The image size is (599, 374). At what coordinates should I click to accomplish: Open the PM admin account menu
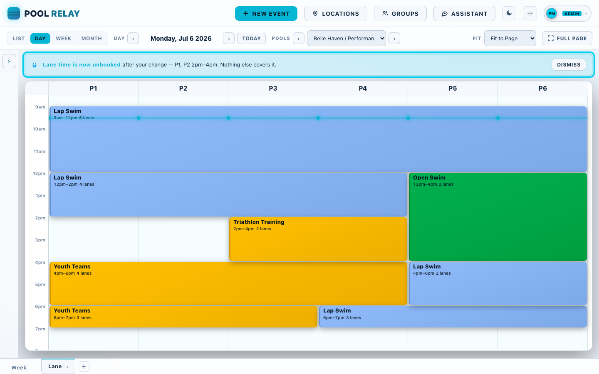pyautogui.click(x=567, y=13)
